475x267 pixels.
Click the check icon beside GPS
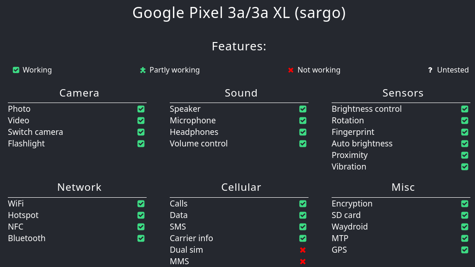pyautogui.click(x=465, y=250)
